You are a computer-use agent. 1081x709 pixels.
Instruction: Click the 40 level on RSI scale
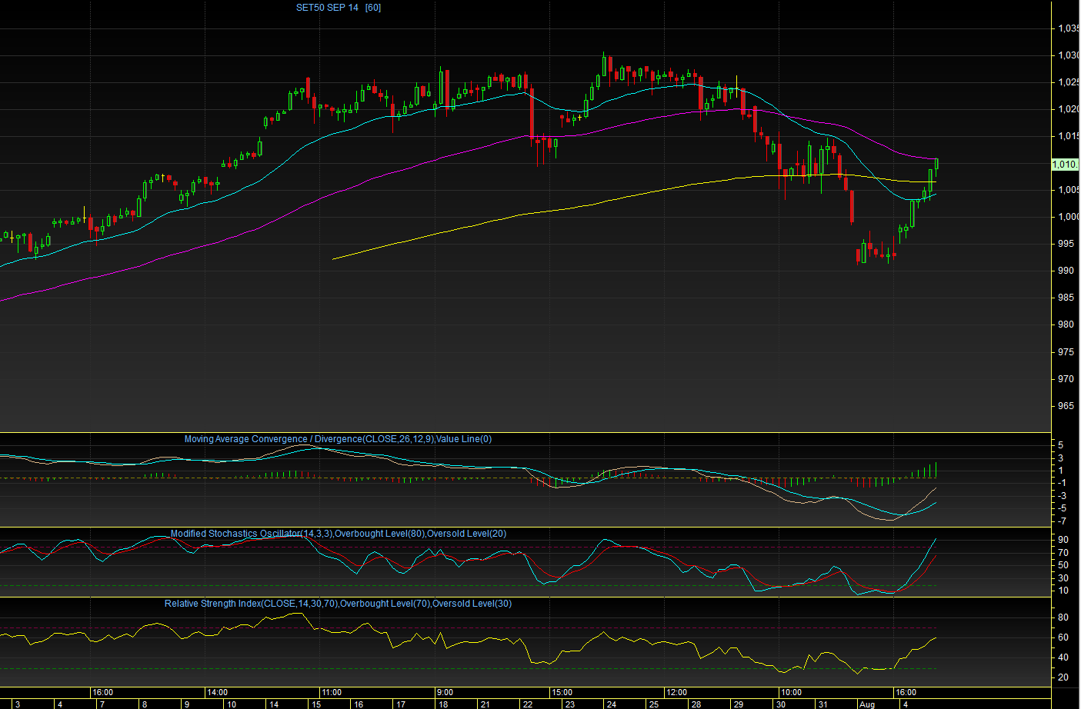[1063, 657]
